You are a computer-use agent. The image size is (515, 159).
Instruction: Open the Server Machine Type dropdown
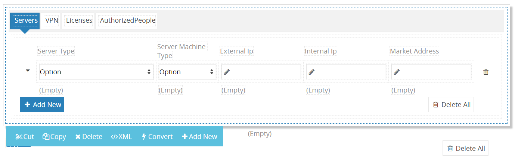pos(187,72)
